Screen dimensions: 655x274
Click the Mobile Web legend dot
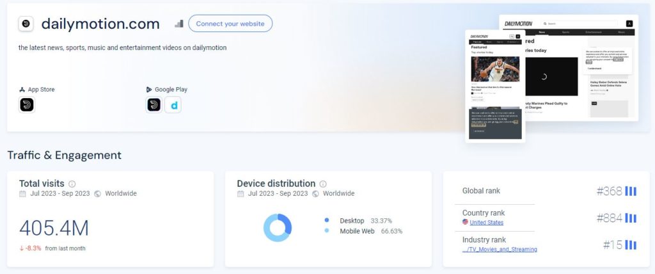coord(327,230)
